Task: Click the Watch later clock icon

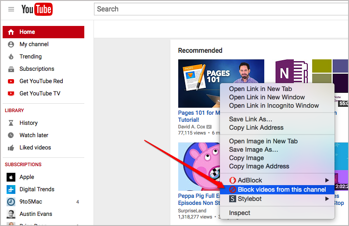Action: pos(11,135)
